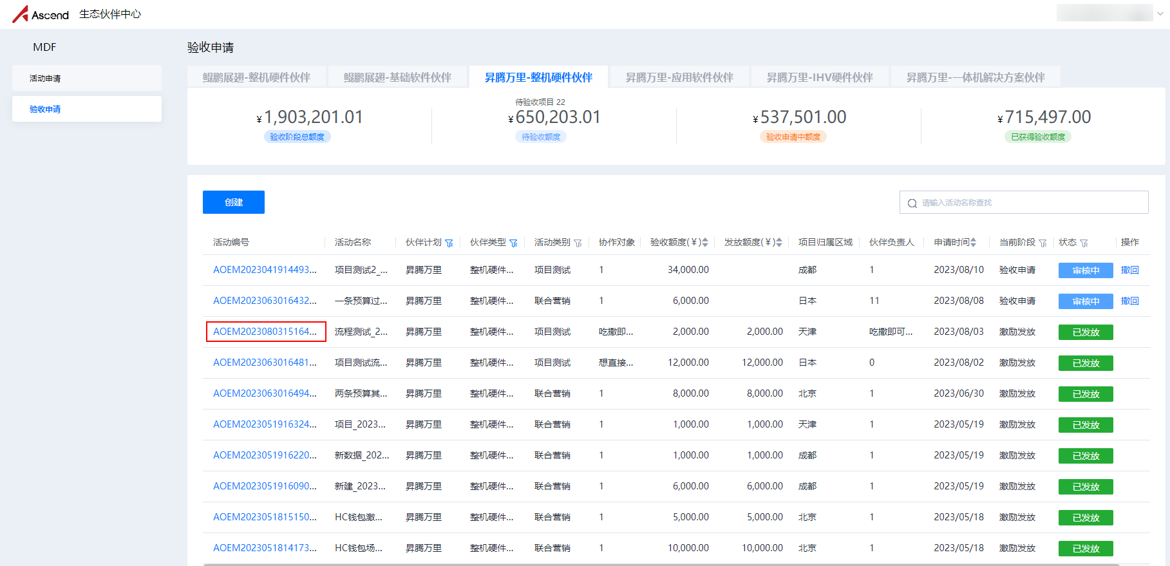Click the 生态伙伴中心 title
Screen dimensions: 1170x566
click(110, 14)
